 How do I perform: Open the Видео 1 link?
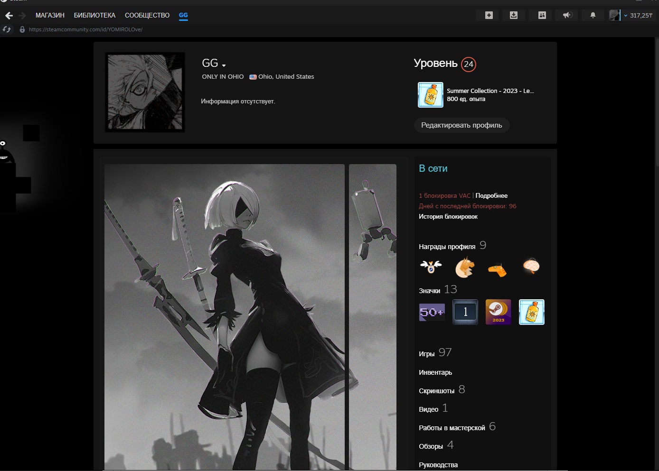433,408
